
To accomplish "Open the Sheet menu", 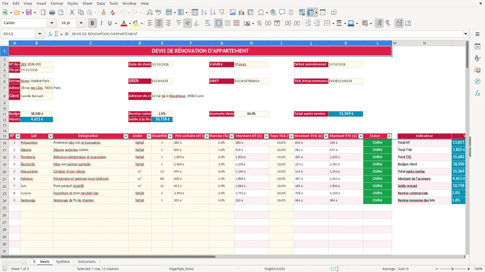I will coord(87,3).
